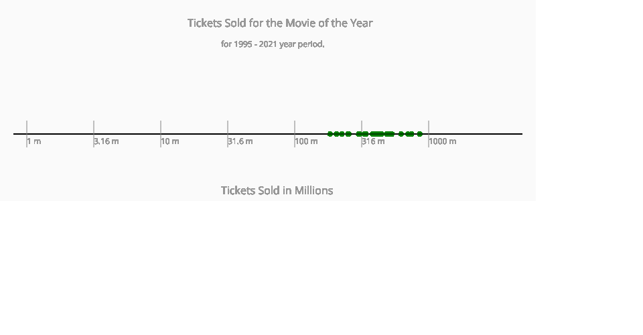Viewport: 643px width, 335px height.
Task: Click the "1000 m" axis label
Action: click(443, 141)
